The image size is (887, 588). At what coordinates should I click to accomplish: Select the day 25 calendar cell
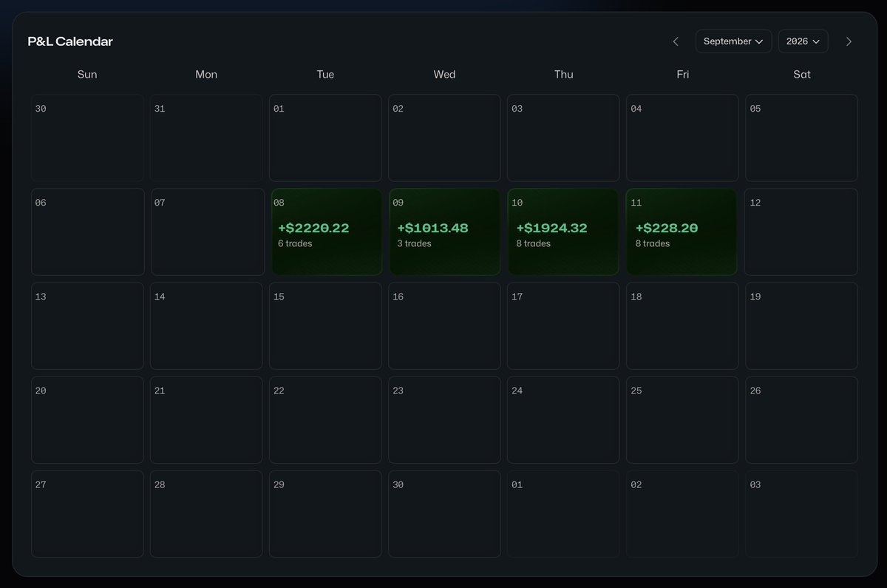coord(682,420)
